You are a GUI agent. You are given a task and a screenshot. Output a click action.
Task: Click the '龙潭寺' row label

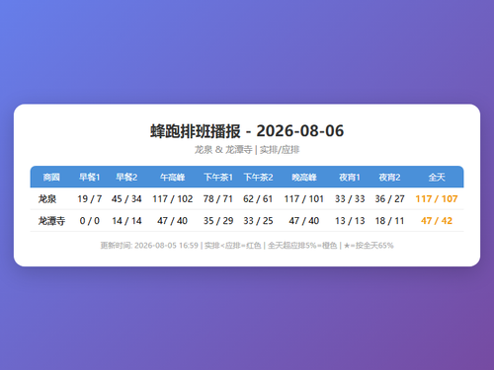point(51,221)
